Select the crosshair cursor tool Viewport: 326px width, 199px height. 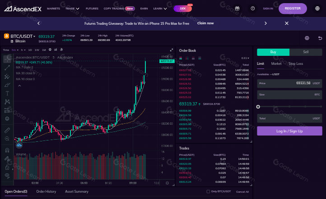(7, 59)
